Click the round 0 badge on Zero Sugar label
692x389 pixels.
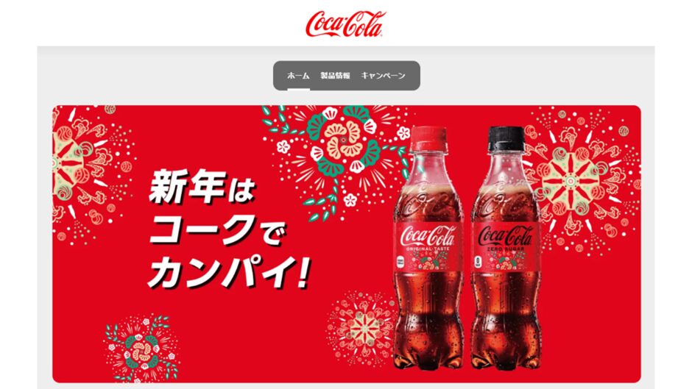pos(478,261)
